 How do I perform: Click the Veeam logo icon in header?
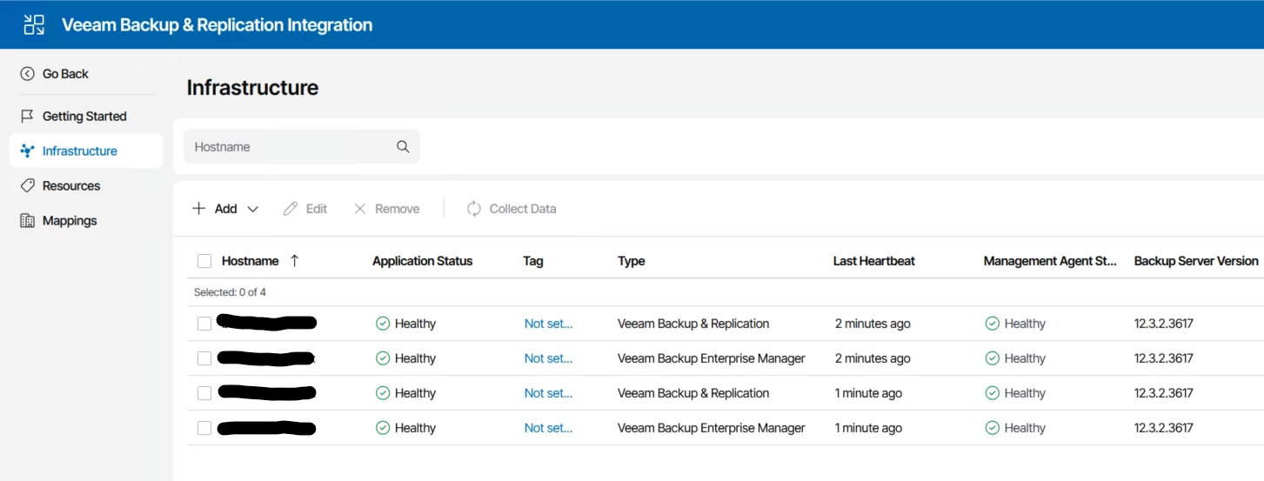[34, 24]
